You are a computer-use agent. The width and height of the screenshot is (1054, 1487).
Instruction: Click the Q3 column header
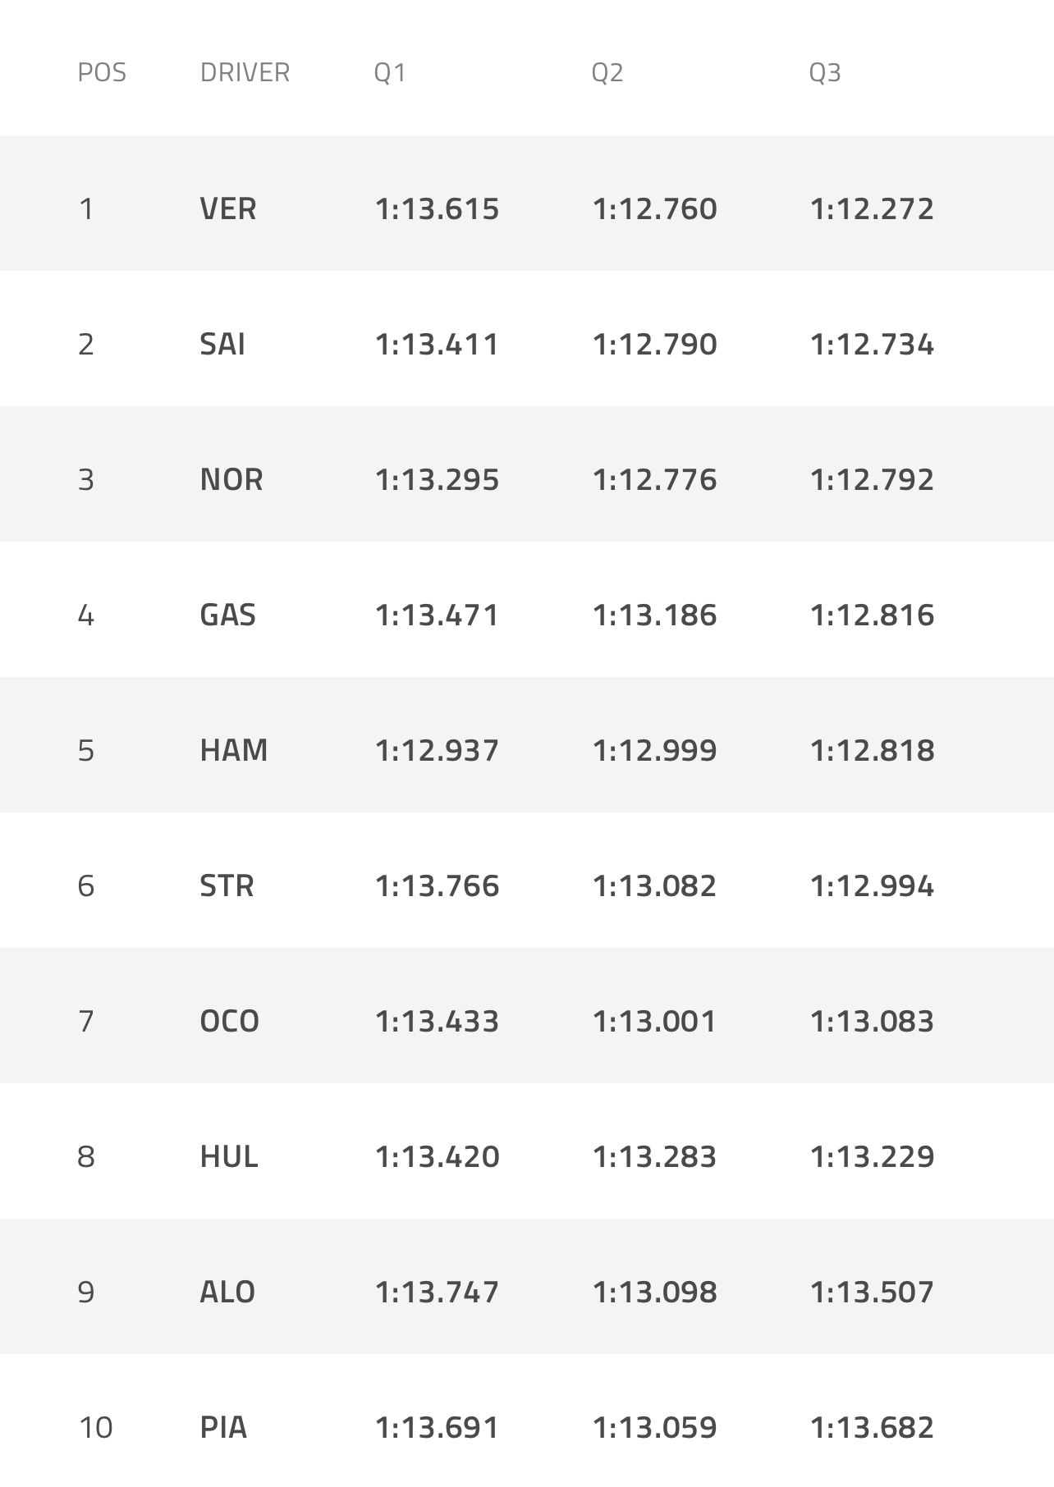point(825,73)
